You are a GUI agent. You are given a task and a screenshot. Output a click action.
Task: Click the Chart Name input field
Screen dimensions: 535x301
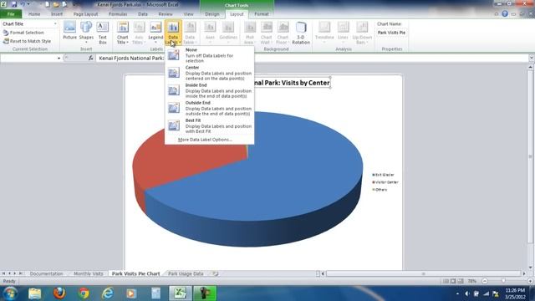(x=391, y=33)
